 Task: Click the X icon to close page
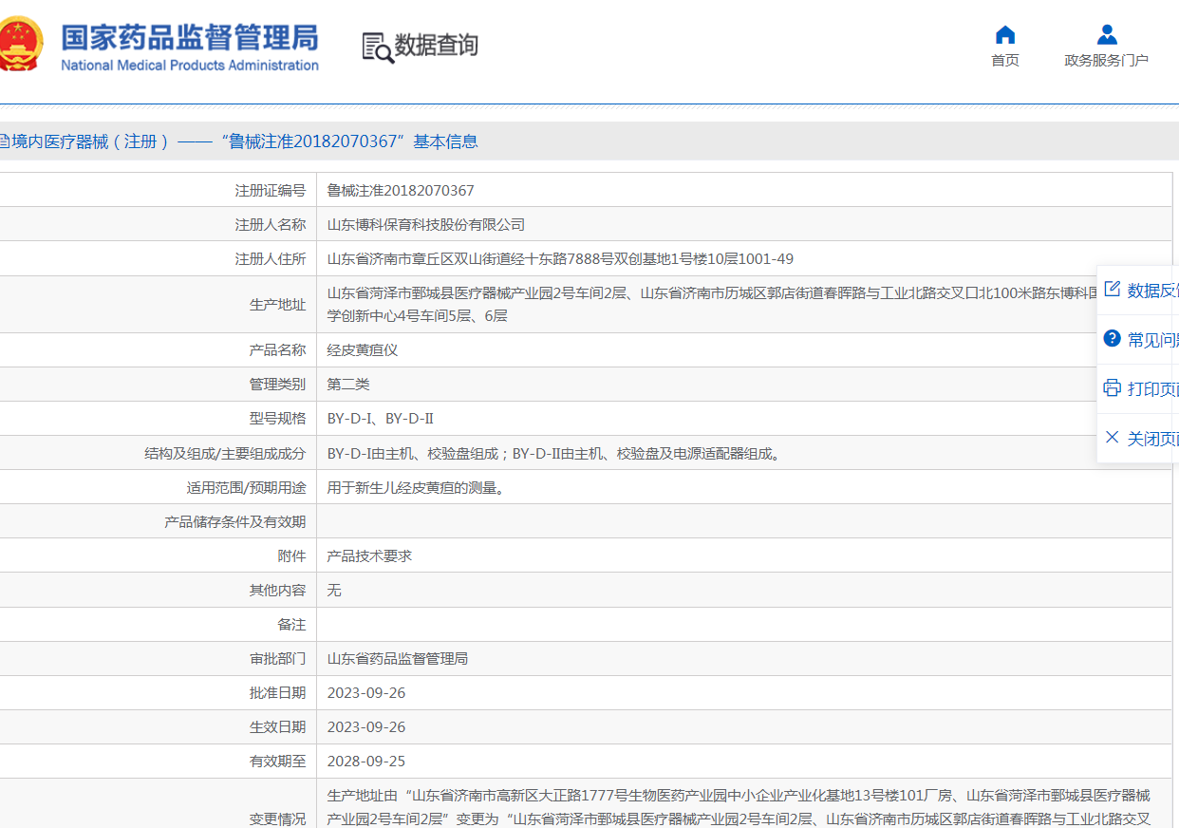click(1112, 437)
